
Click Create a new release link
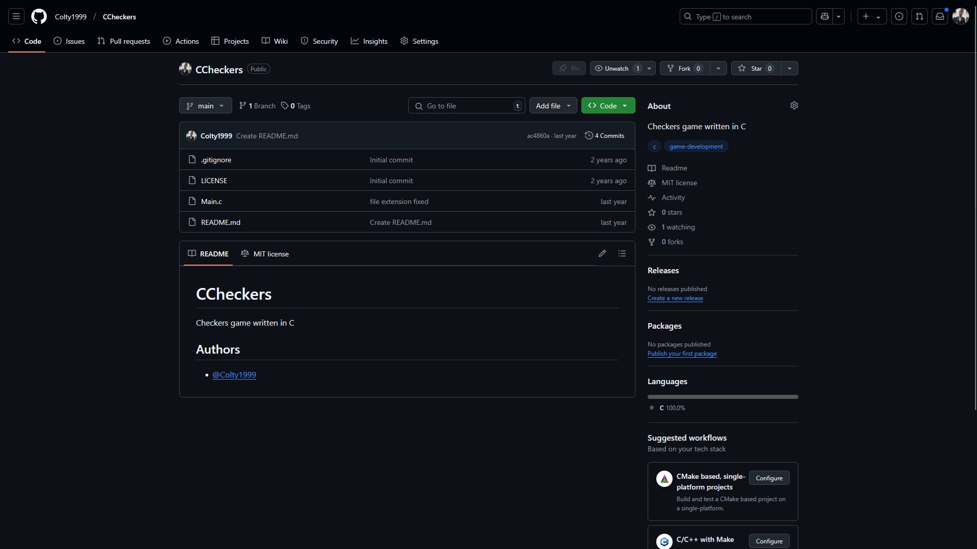tap(675, 298)
